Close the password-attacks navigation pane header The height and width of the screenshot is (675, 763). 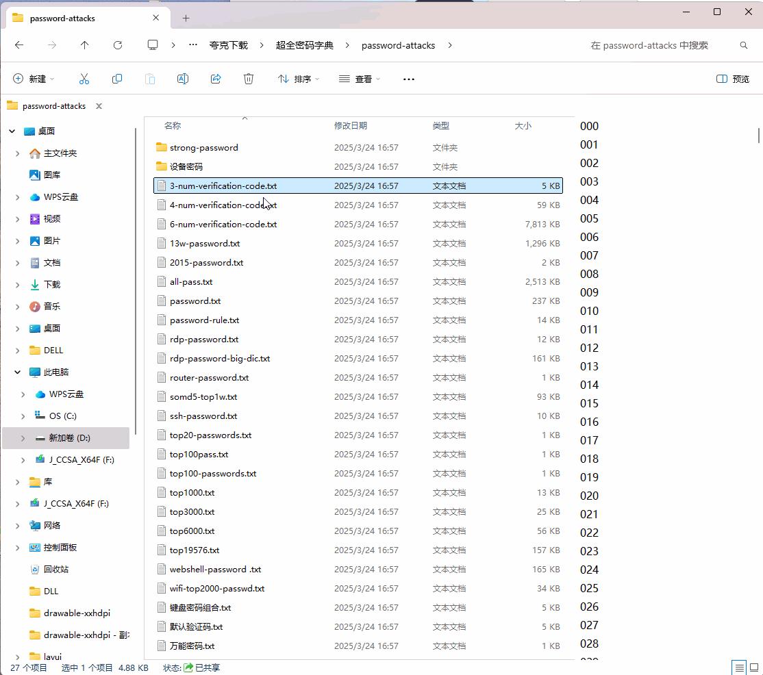pyautogui.click(x=99, y=106)
